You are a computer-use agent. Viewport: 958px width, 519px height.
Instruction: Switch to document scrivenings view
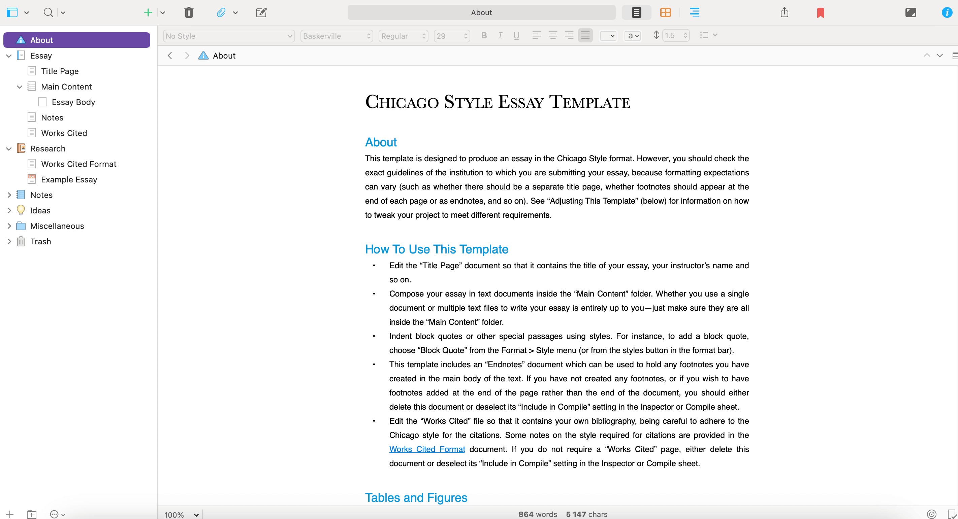[636, 13]
